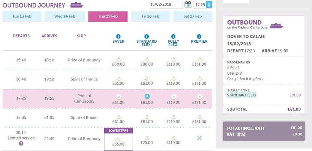
Task: Open the Limited service help question mark
Action: coord(21,143)
